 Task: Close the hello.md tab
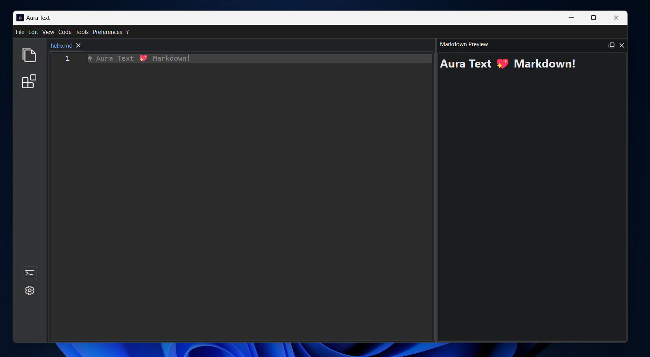78,45
